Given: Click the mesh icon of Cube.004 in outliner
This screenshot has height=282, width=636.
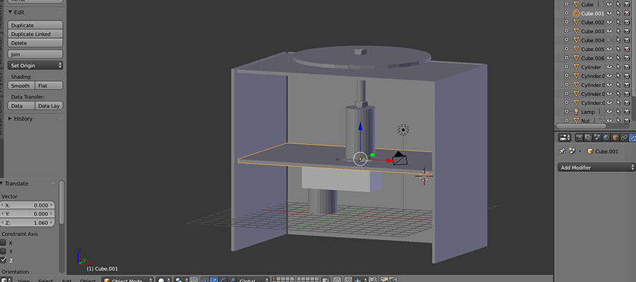Looking at the screenshot, I should point(577,40).
